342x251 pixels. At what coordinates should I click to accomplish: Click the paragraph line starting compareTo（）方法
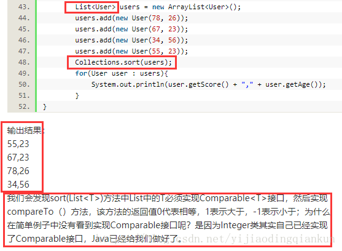(168, 212)
